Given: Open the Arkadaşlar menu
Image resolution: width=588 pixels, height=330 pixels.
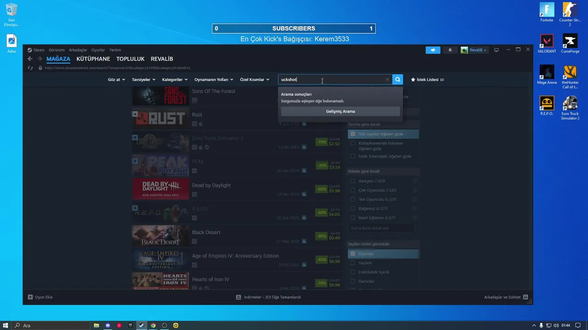Looking at the screenshot, I should tap(78, 50).
